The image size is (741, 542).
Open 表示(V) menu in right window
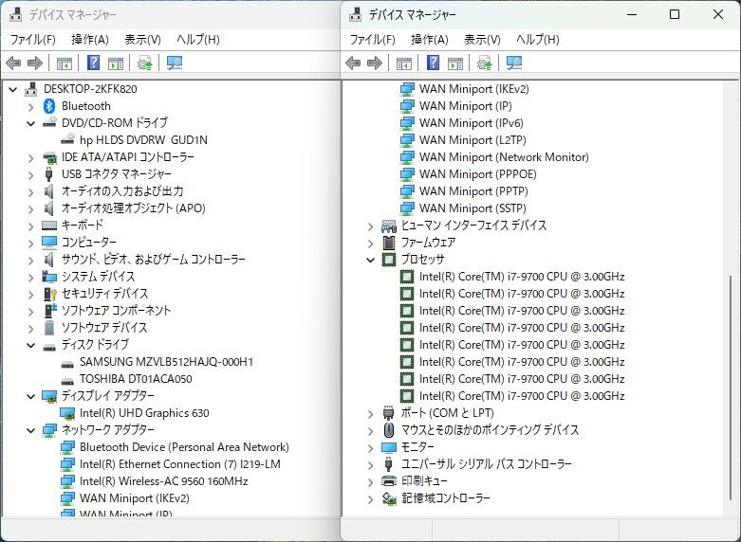[x=482, y=40]
